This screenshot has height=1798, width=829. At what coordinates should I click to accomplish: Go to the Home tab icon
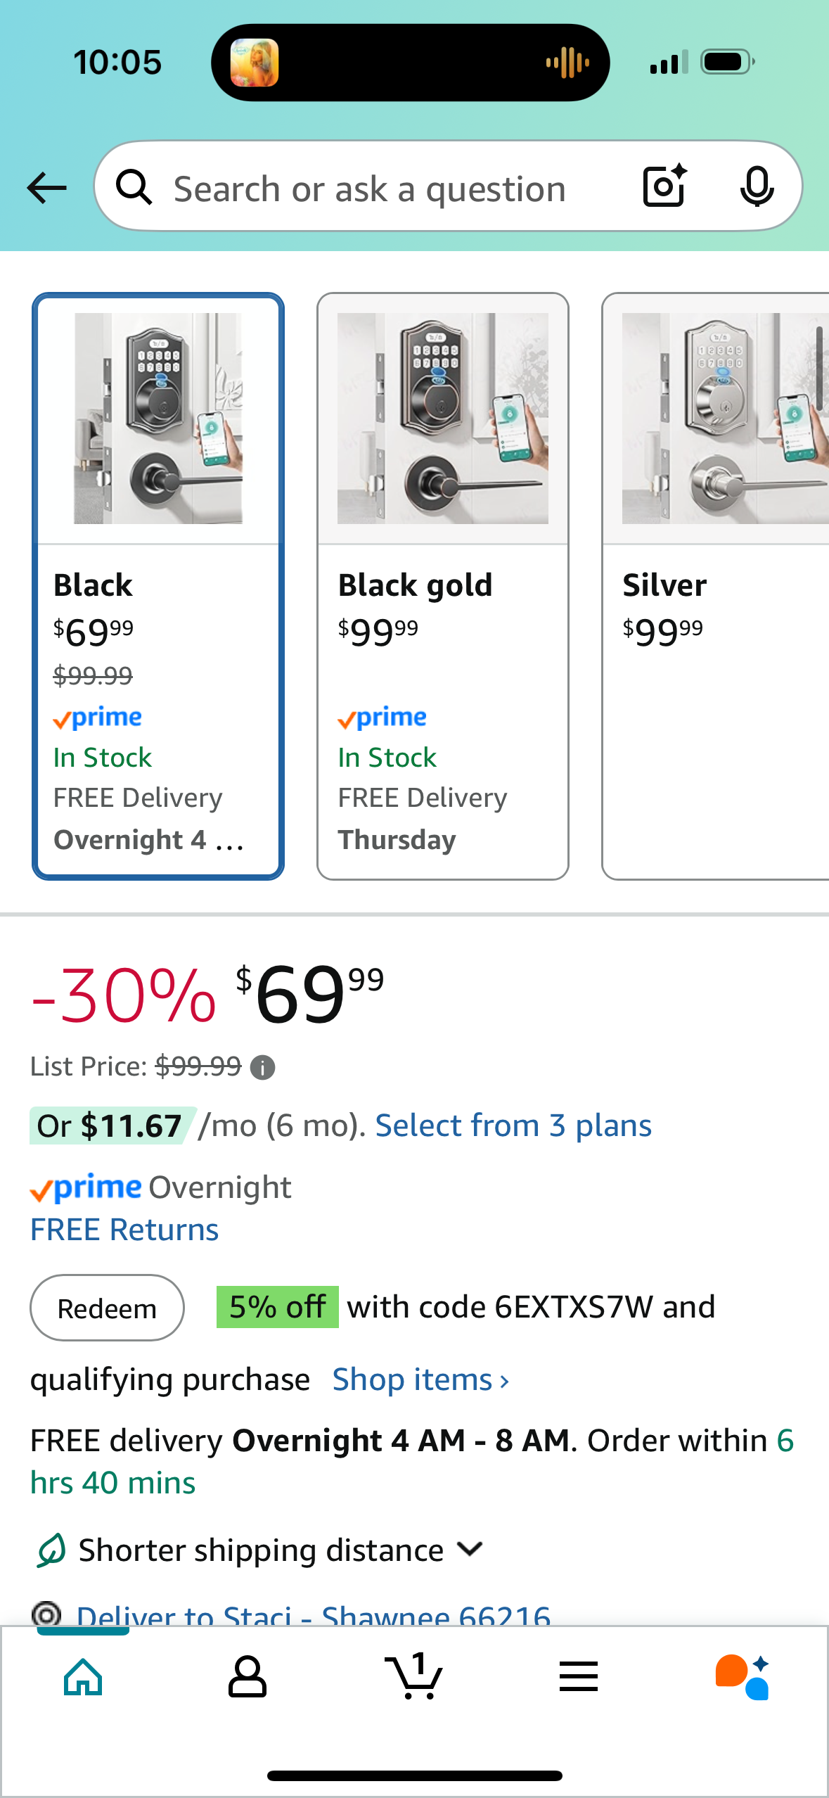[83, 1677]
